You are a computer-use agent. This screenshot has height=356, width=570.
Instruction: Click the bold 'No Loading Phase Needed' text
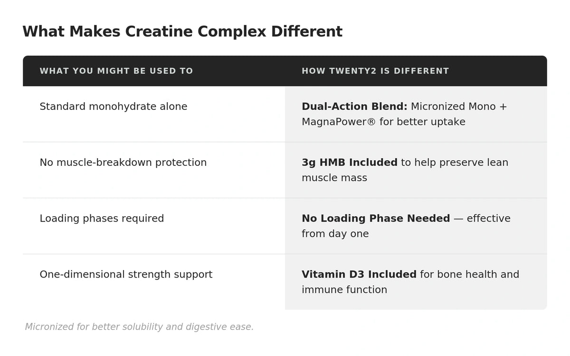[x=376, y=219]
